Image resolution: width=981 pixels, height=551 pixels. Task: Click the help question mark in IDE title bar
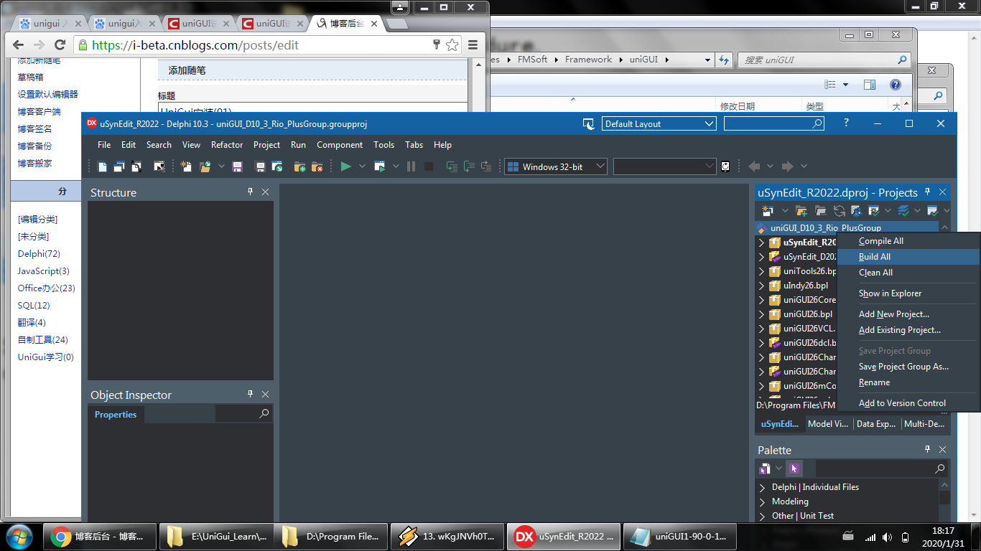pos(846,123)
